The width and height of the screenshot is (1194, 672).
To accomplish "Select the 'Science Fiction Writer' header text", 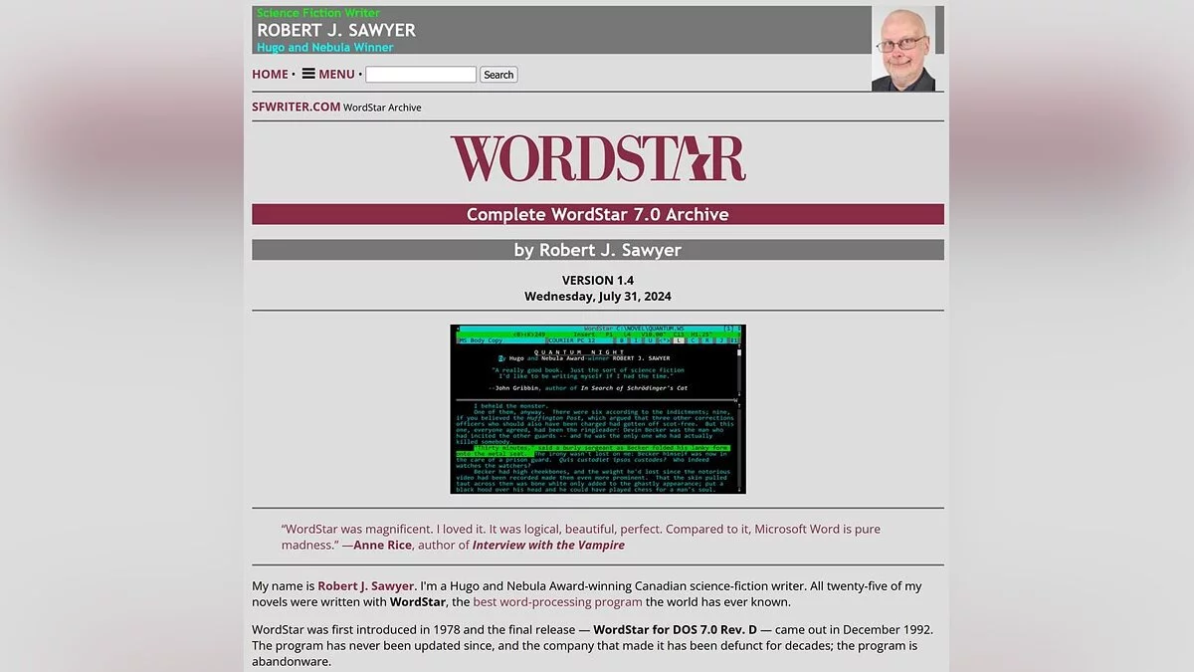I will (318, 13).
